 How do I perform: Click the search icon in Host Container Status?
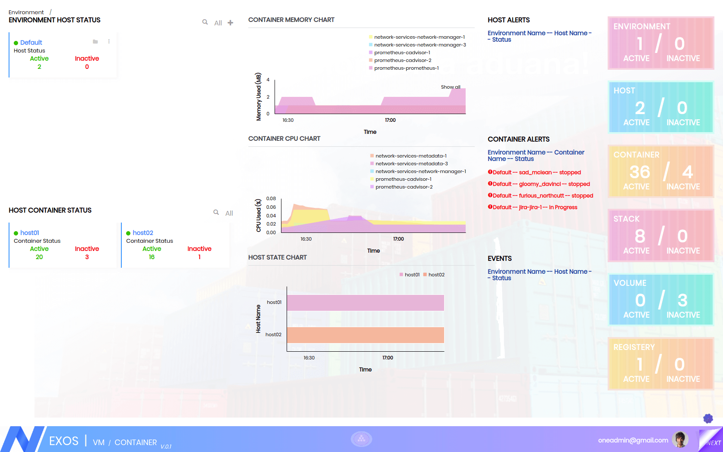(x=216, y=212)
